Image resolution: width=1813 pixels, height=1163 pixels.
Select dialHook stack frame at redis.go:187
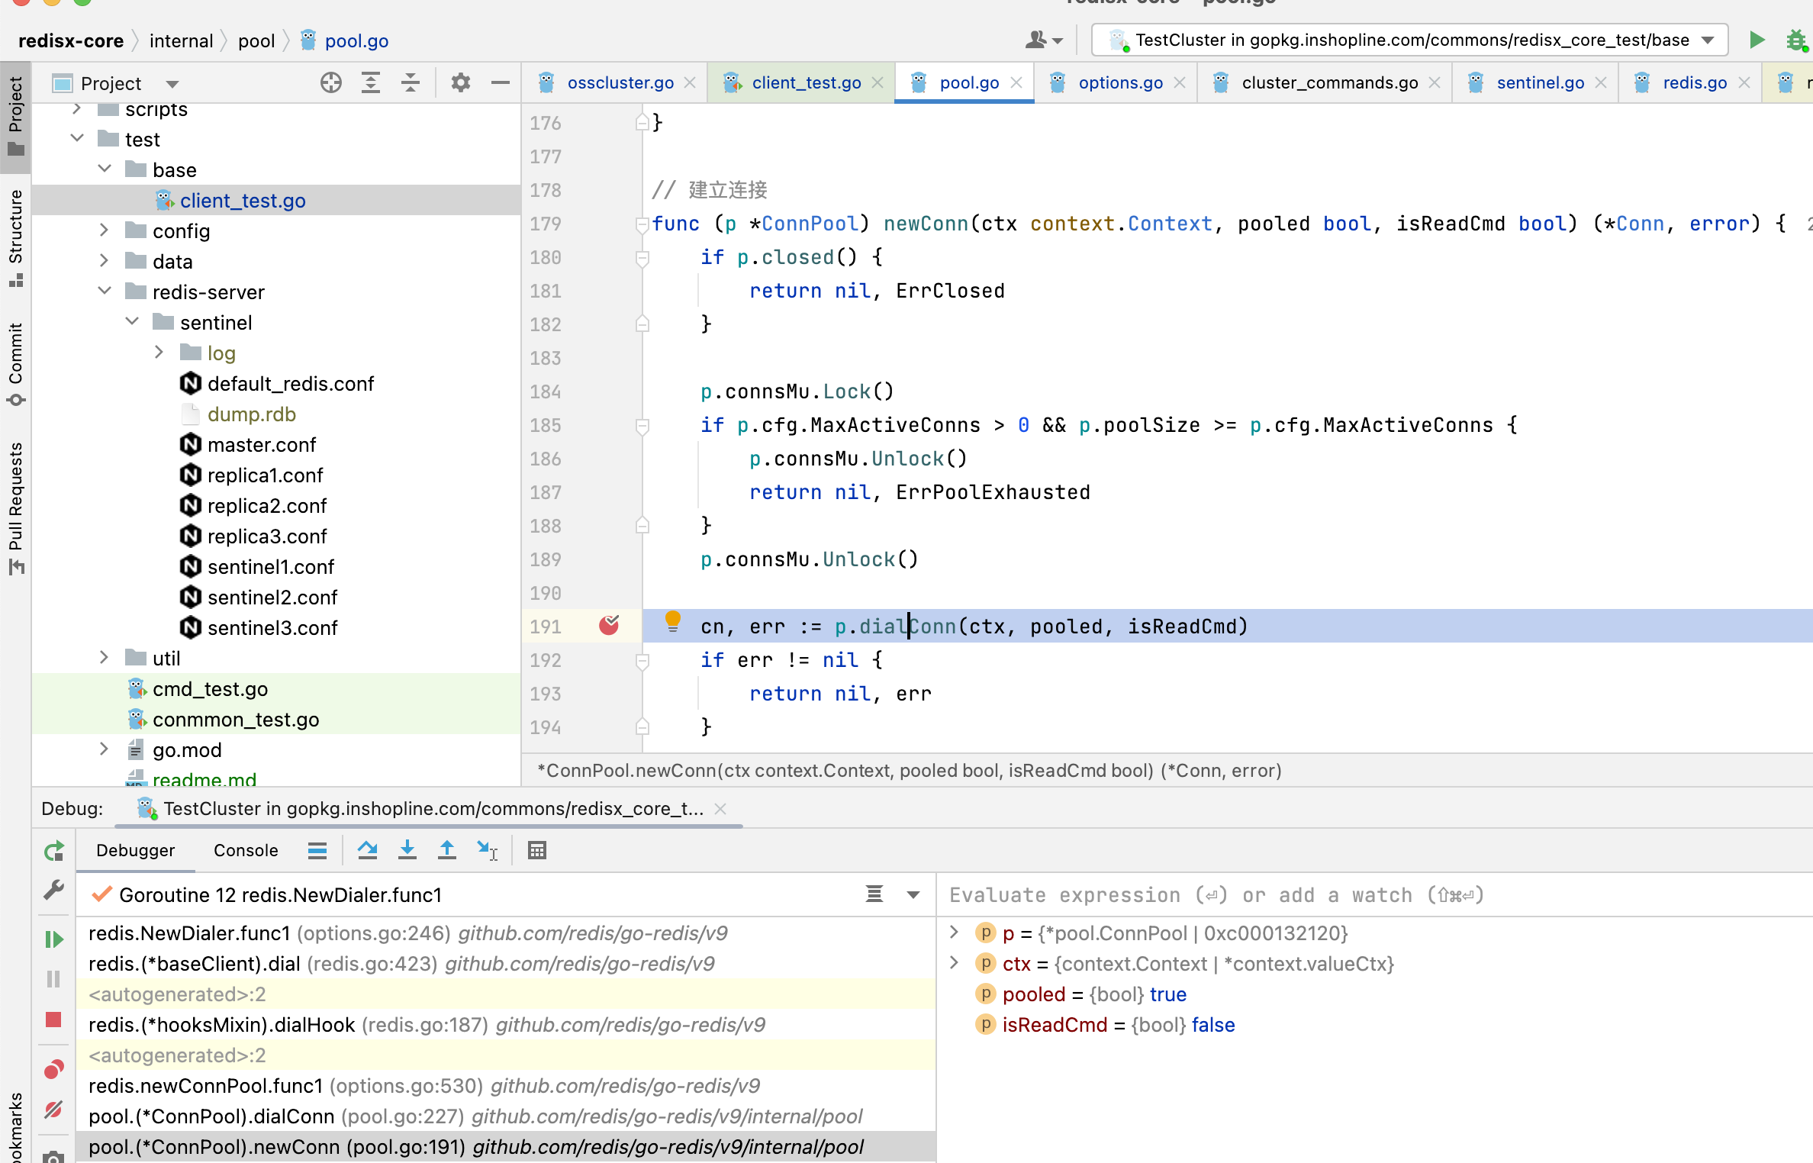506,1024
